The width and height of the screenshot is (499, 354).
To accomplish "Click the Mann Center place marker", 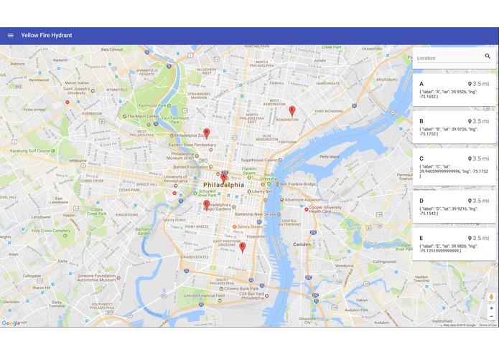I will tap(125, 116).
